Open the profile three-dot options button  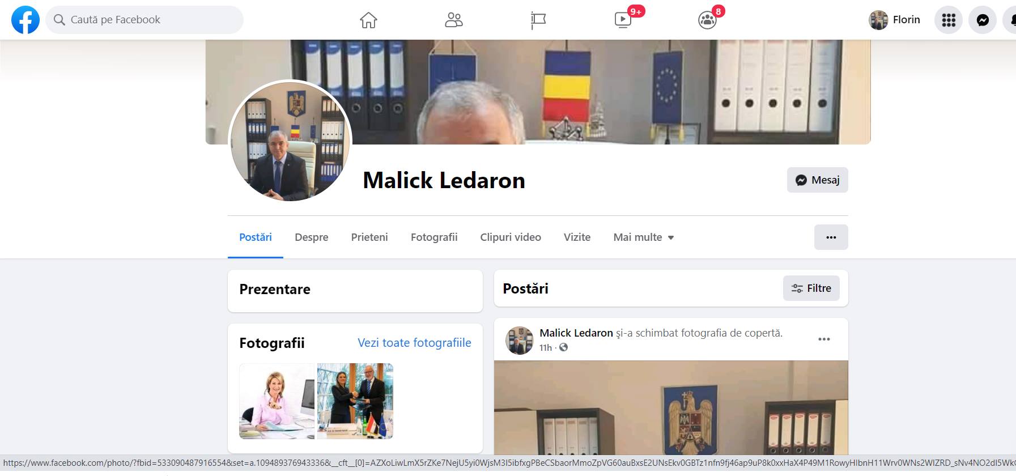click(831, 237)
